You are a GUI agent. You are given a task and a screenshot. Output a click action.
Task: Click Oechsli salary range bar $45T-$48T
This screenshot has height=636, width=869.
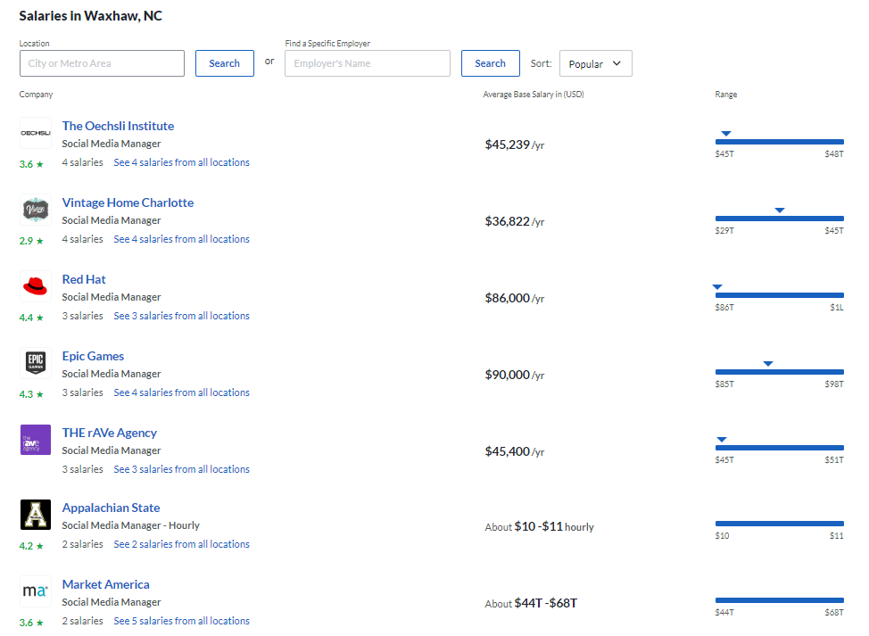click(779, 142)
